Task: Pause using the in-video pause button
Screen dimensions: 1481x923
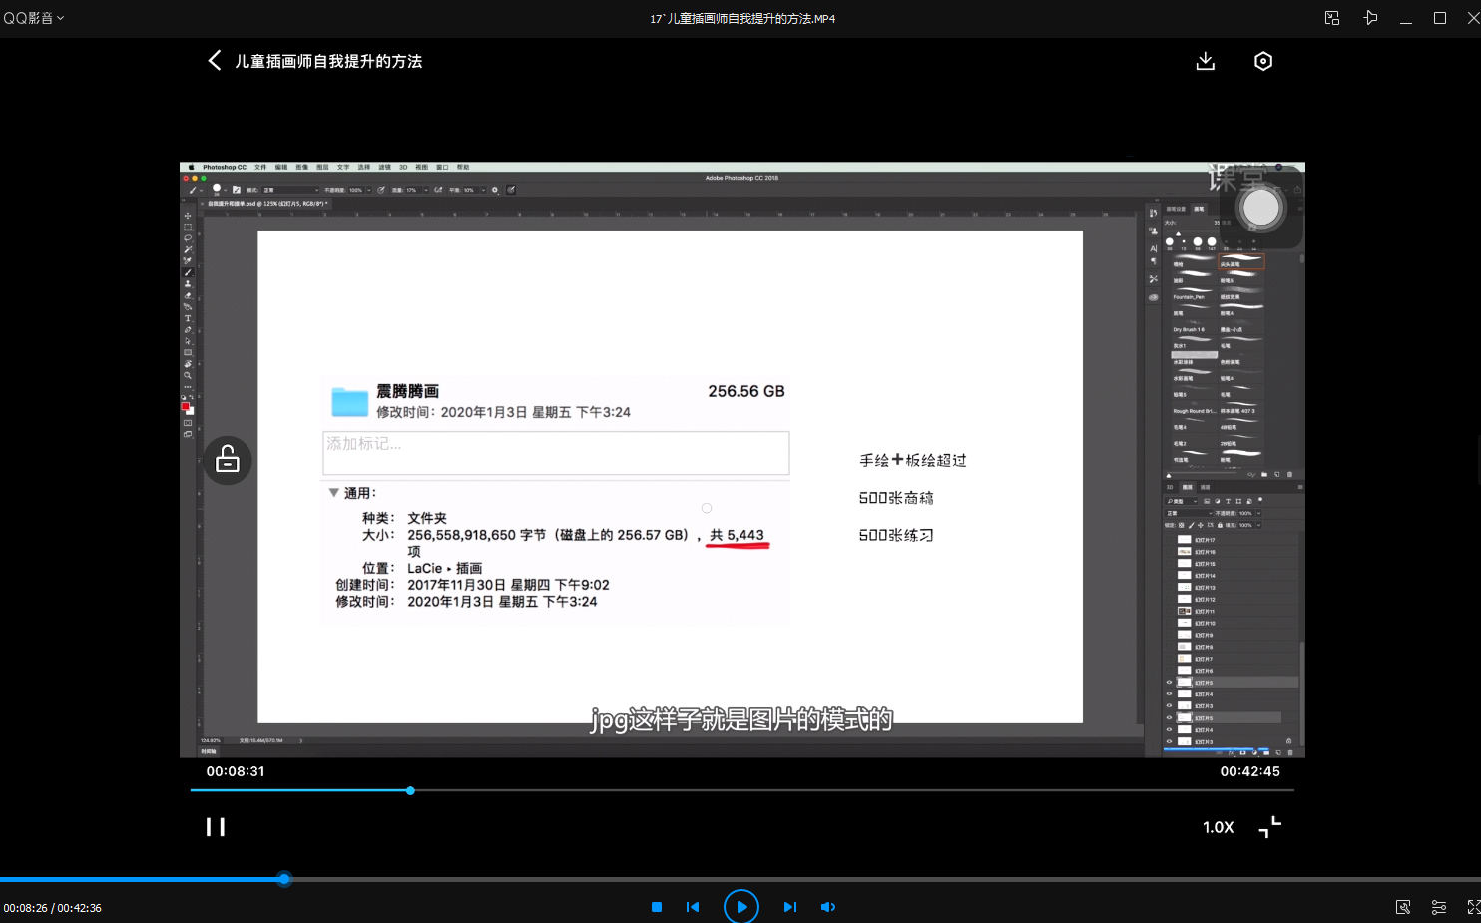Action: coord(216,827)
